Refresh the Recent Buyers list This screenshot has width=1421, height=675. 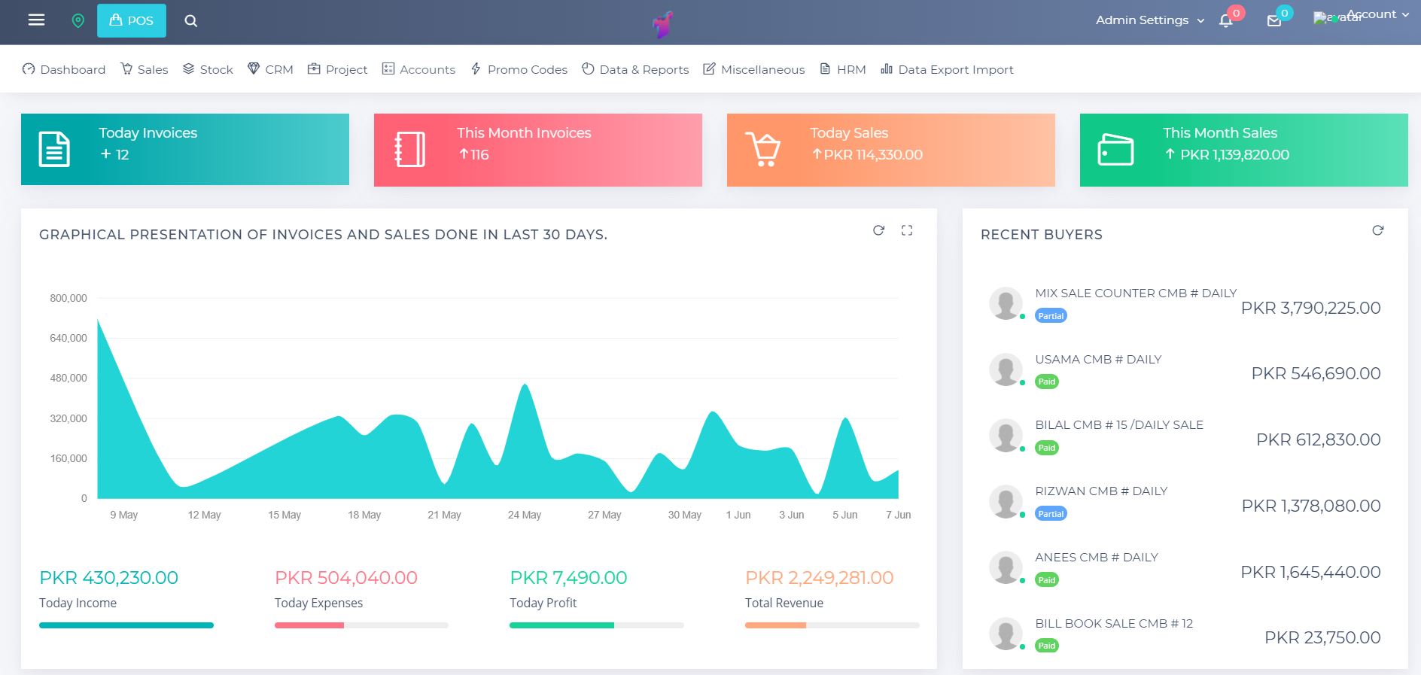[x=1377, y=230]
